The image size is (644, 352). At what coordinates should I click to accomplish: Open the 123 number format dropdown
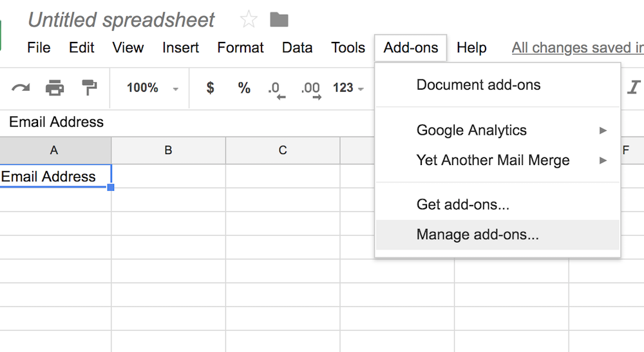coord(348,88)
